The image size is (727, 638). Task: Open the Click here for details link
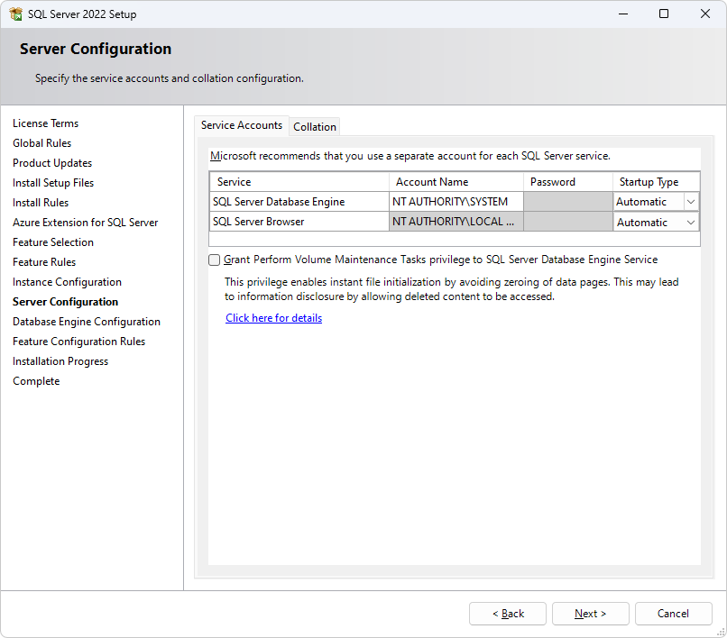coord(273,318)
